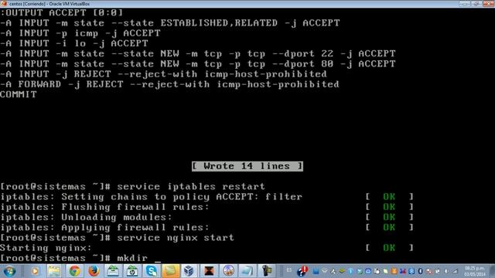Click 'iptables: Setting chains to policy ACCEPT: filter'
495x278 pixels.
[152, 197]
